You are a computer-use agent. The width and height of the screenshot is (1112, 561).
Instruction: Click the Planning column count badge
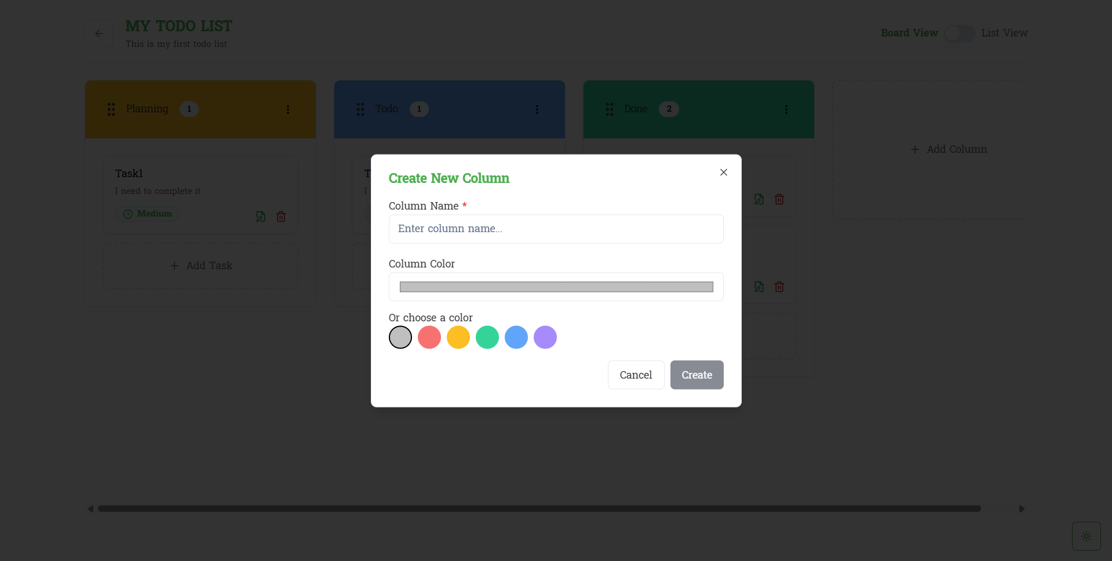(189, 109)
